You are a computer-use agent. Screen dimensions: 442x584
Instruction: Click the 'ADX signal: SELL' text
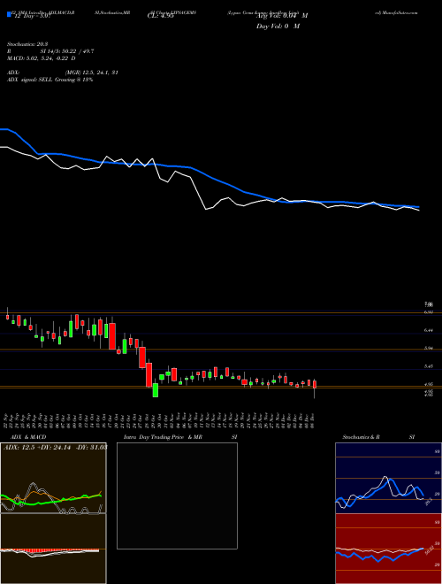30,80
